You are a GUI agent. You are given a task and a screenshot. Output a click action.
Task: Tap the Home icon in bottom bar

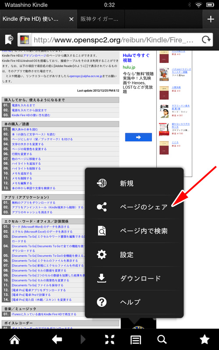pos(15,340)
